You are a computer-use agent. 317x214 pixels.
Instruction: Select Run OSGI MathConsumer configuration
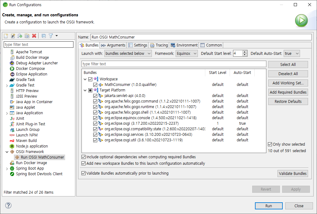42,157
